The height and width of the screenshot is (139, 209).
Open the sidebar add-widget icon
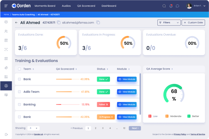[x=6, y=77]
